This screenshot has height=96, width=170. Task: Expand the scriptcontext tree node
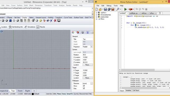click(96, 17)
